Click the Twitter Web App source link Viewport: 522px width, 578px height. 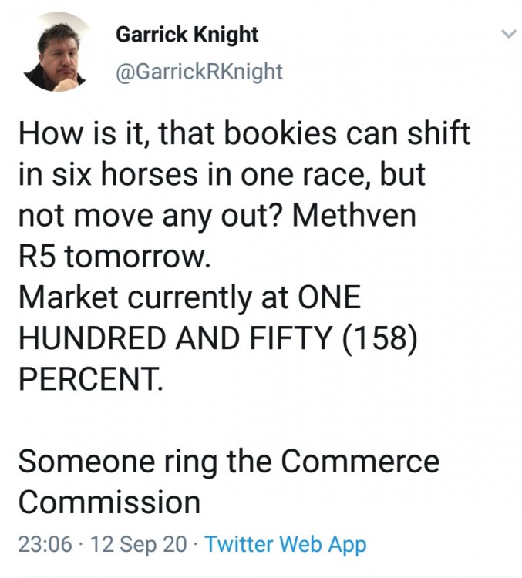[285, 545]
